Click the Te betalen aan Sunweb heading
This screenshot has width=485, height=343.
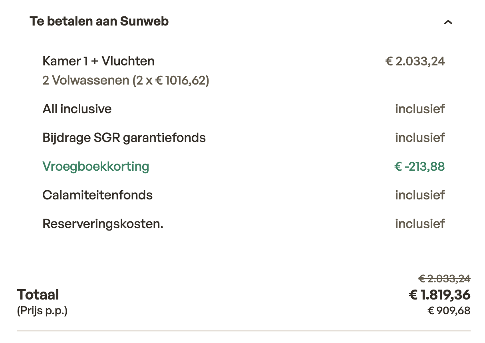[99, 21]
